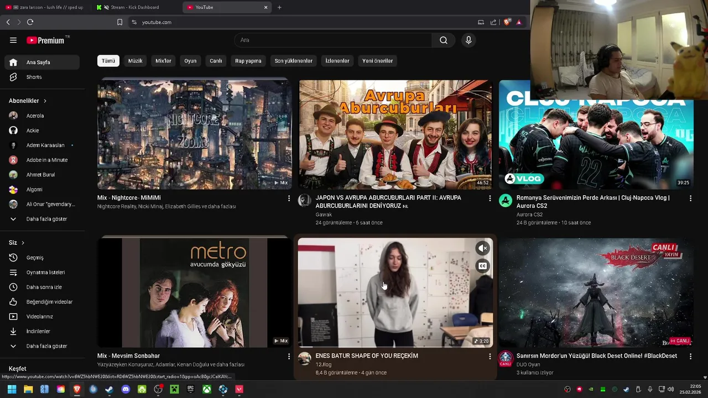Open the Acerola subscription channel
The image size is (708, 398).
(42, 116)
